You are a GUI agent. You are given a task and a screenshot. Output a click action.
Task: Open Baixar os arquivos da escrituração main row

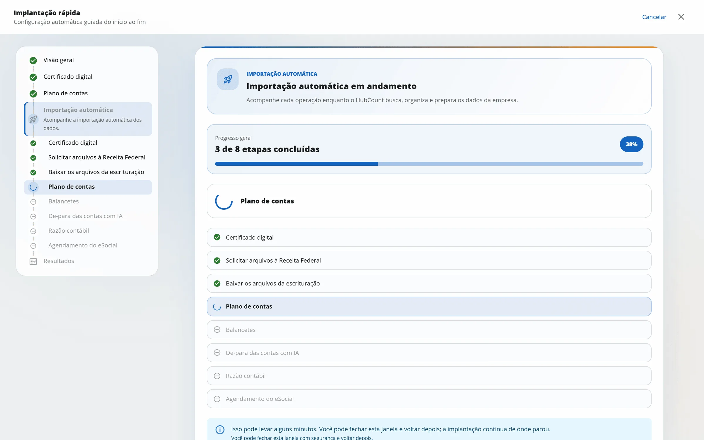point(429,283)
